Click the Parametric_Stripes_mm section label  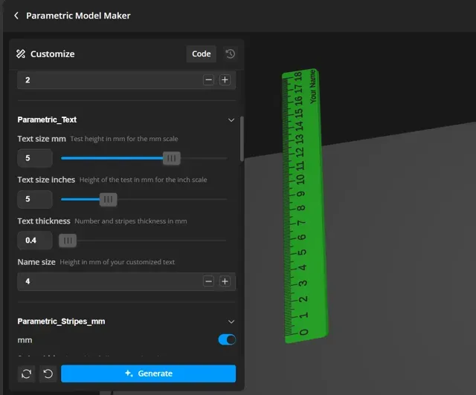tap(61, 321)
